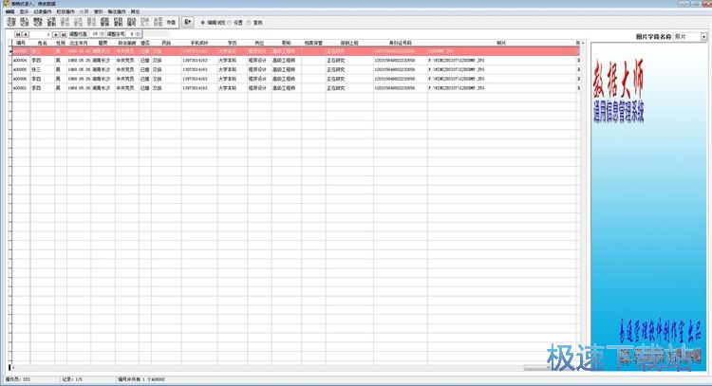This screenshot has height=386, width=712.
Task: Open the 栏目操作 menu
Action: coord(66,11)
